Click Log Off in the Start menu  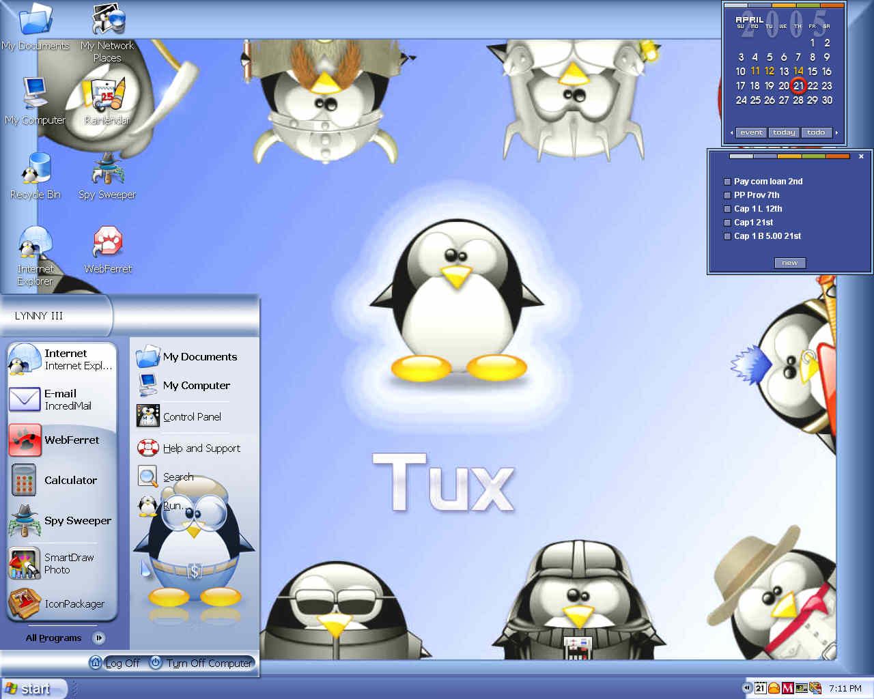click(x=115, y=663)
